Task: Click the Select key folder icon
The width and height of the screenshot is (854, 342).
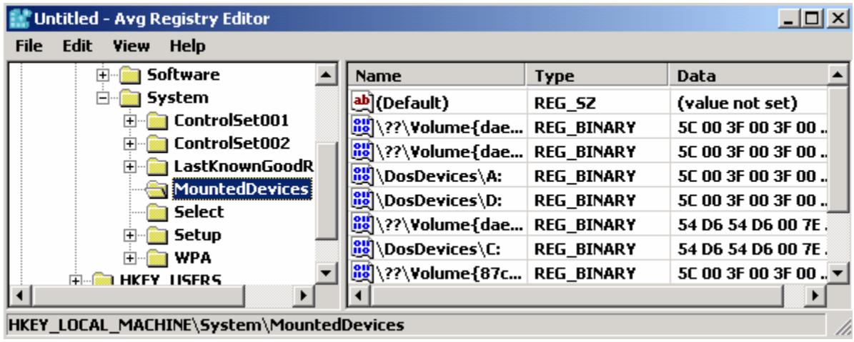Action: coord(157,212)
